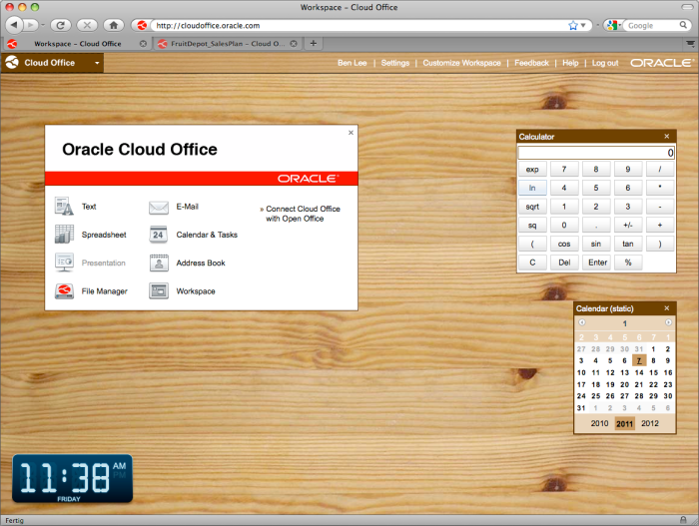Expand the Cloud Office dropdown arrow
The image size is (699, 526).
(97, 63)
